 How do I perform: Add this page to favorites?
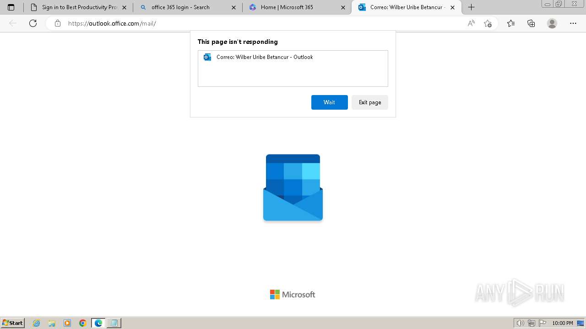click(488, 23)
